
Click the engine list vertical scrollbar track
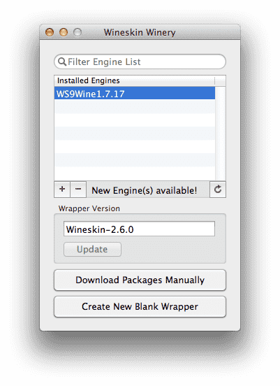coord(220,134)
